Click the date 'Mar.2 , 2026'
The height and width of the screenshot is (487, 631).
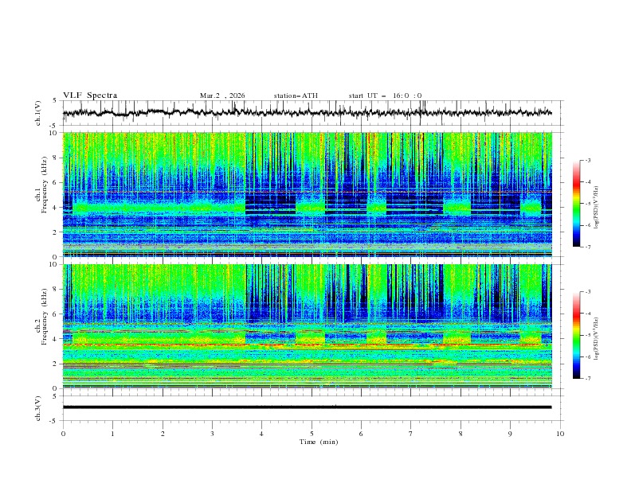[222, 95]
